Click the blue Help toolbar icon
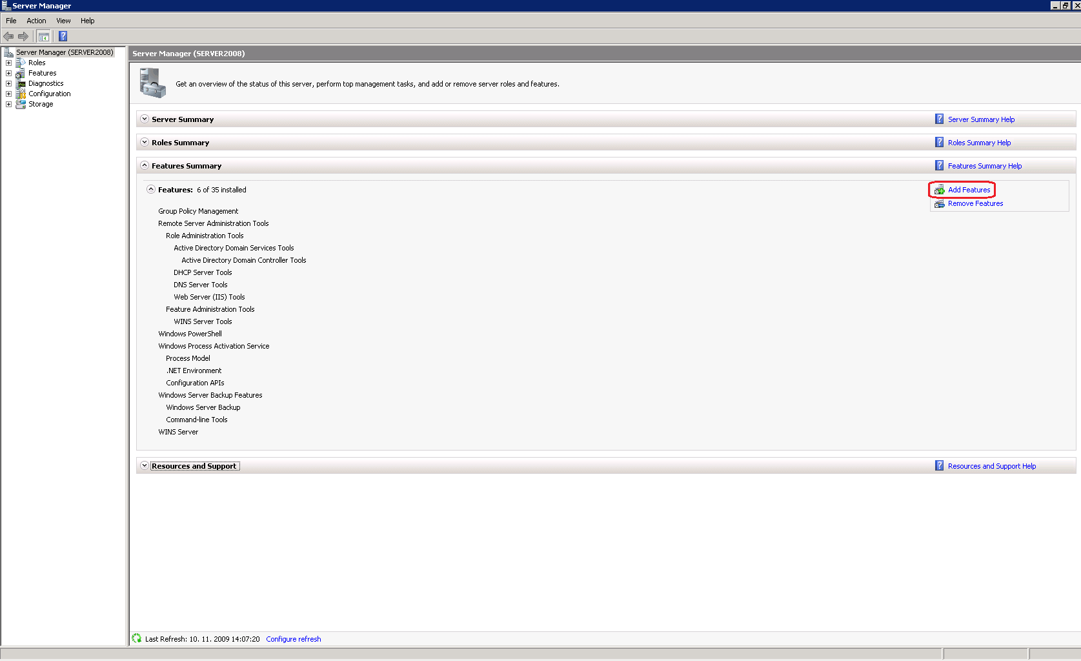Viewport: 1081px width, 661px height. (63, 36)
